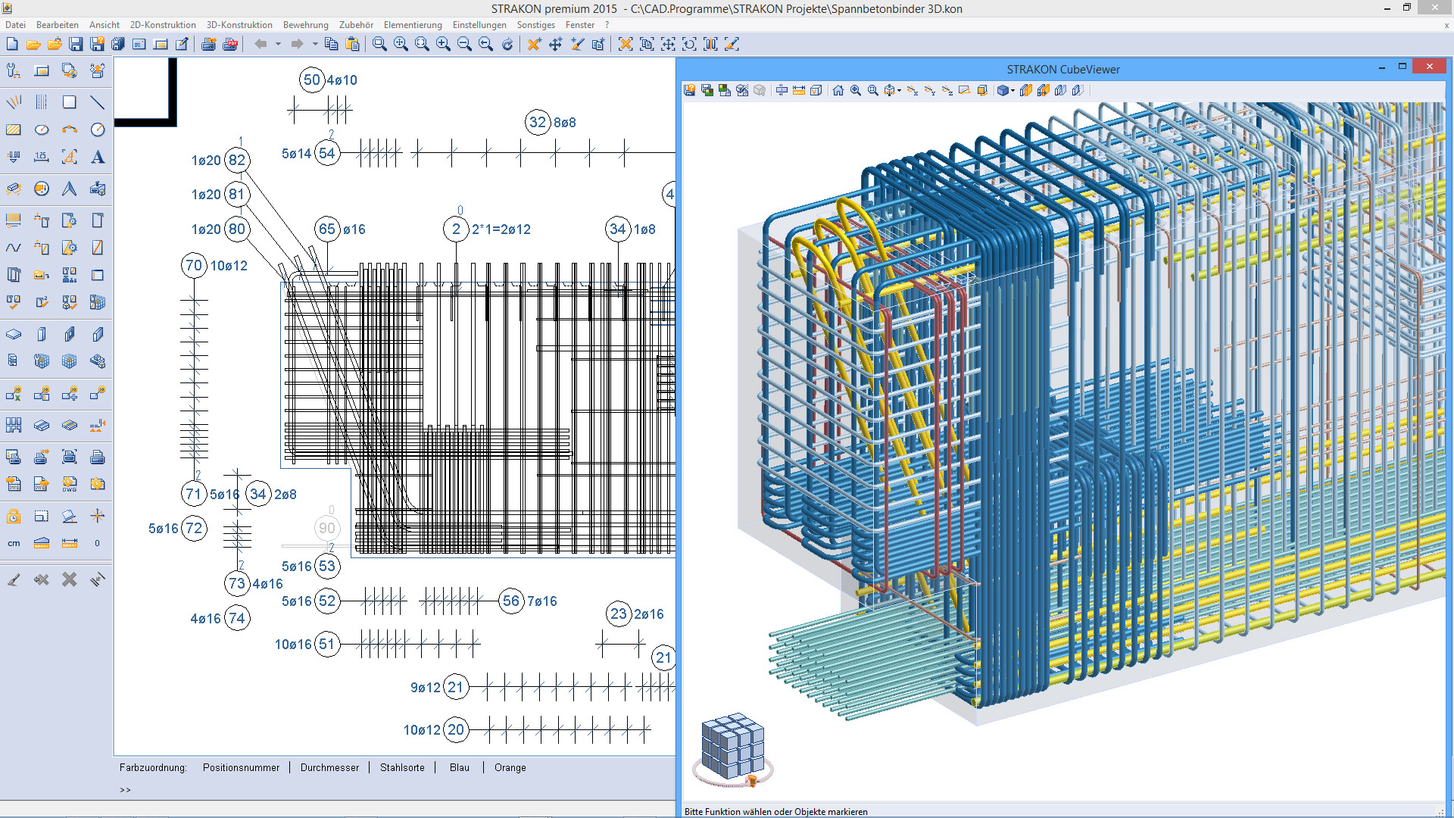Click the cm units button in left panel
This screenshot has height=818, width=1454.
[14, 543]
